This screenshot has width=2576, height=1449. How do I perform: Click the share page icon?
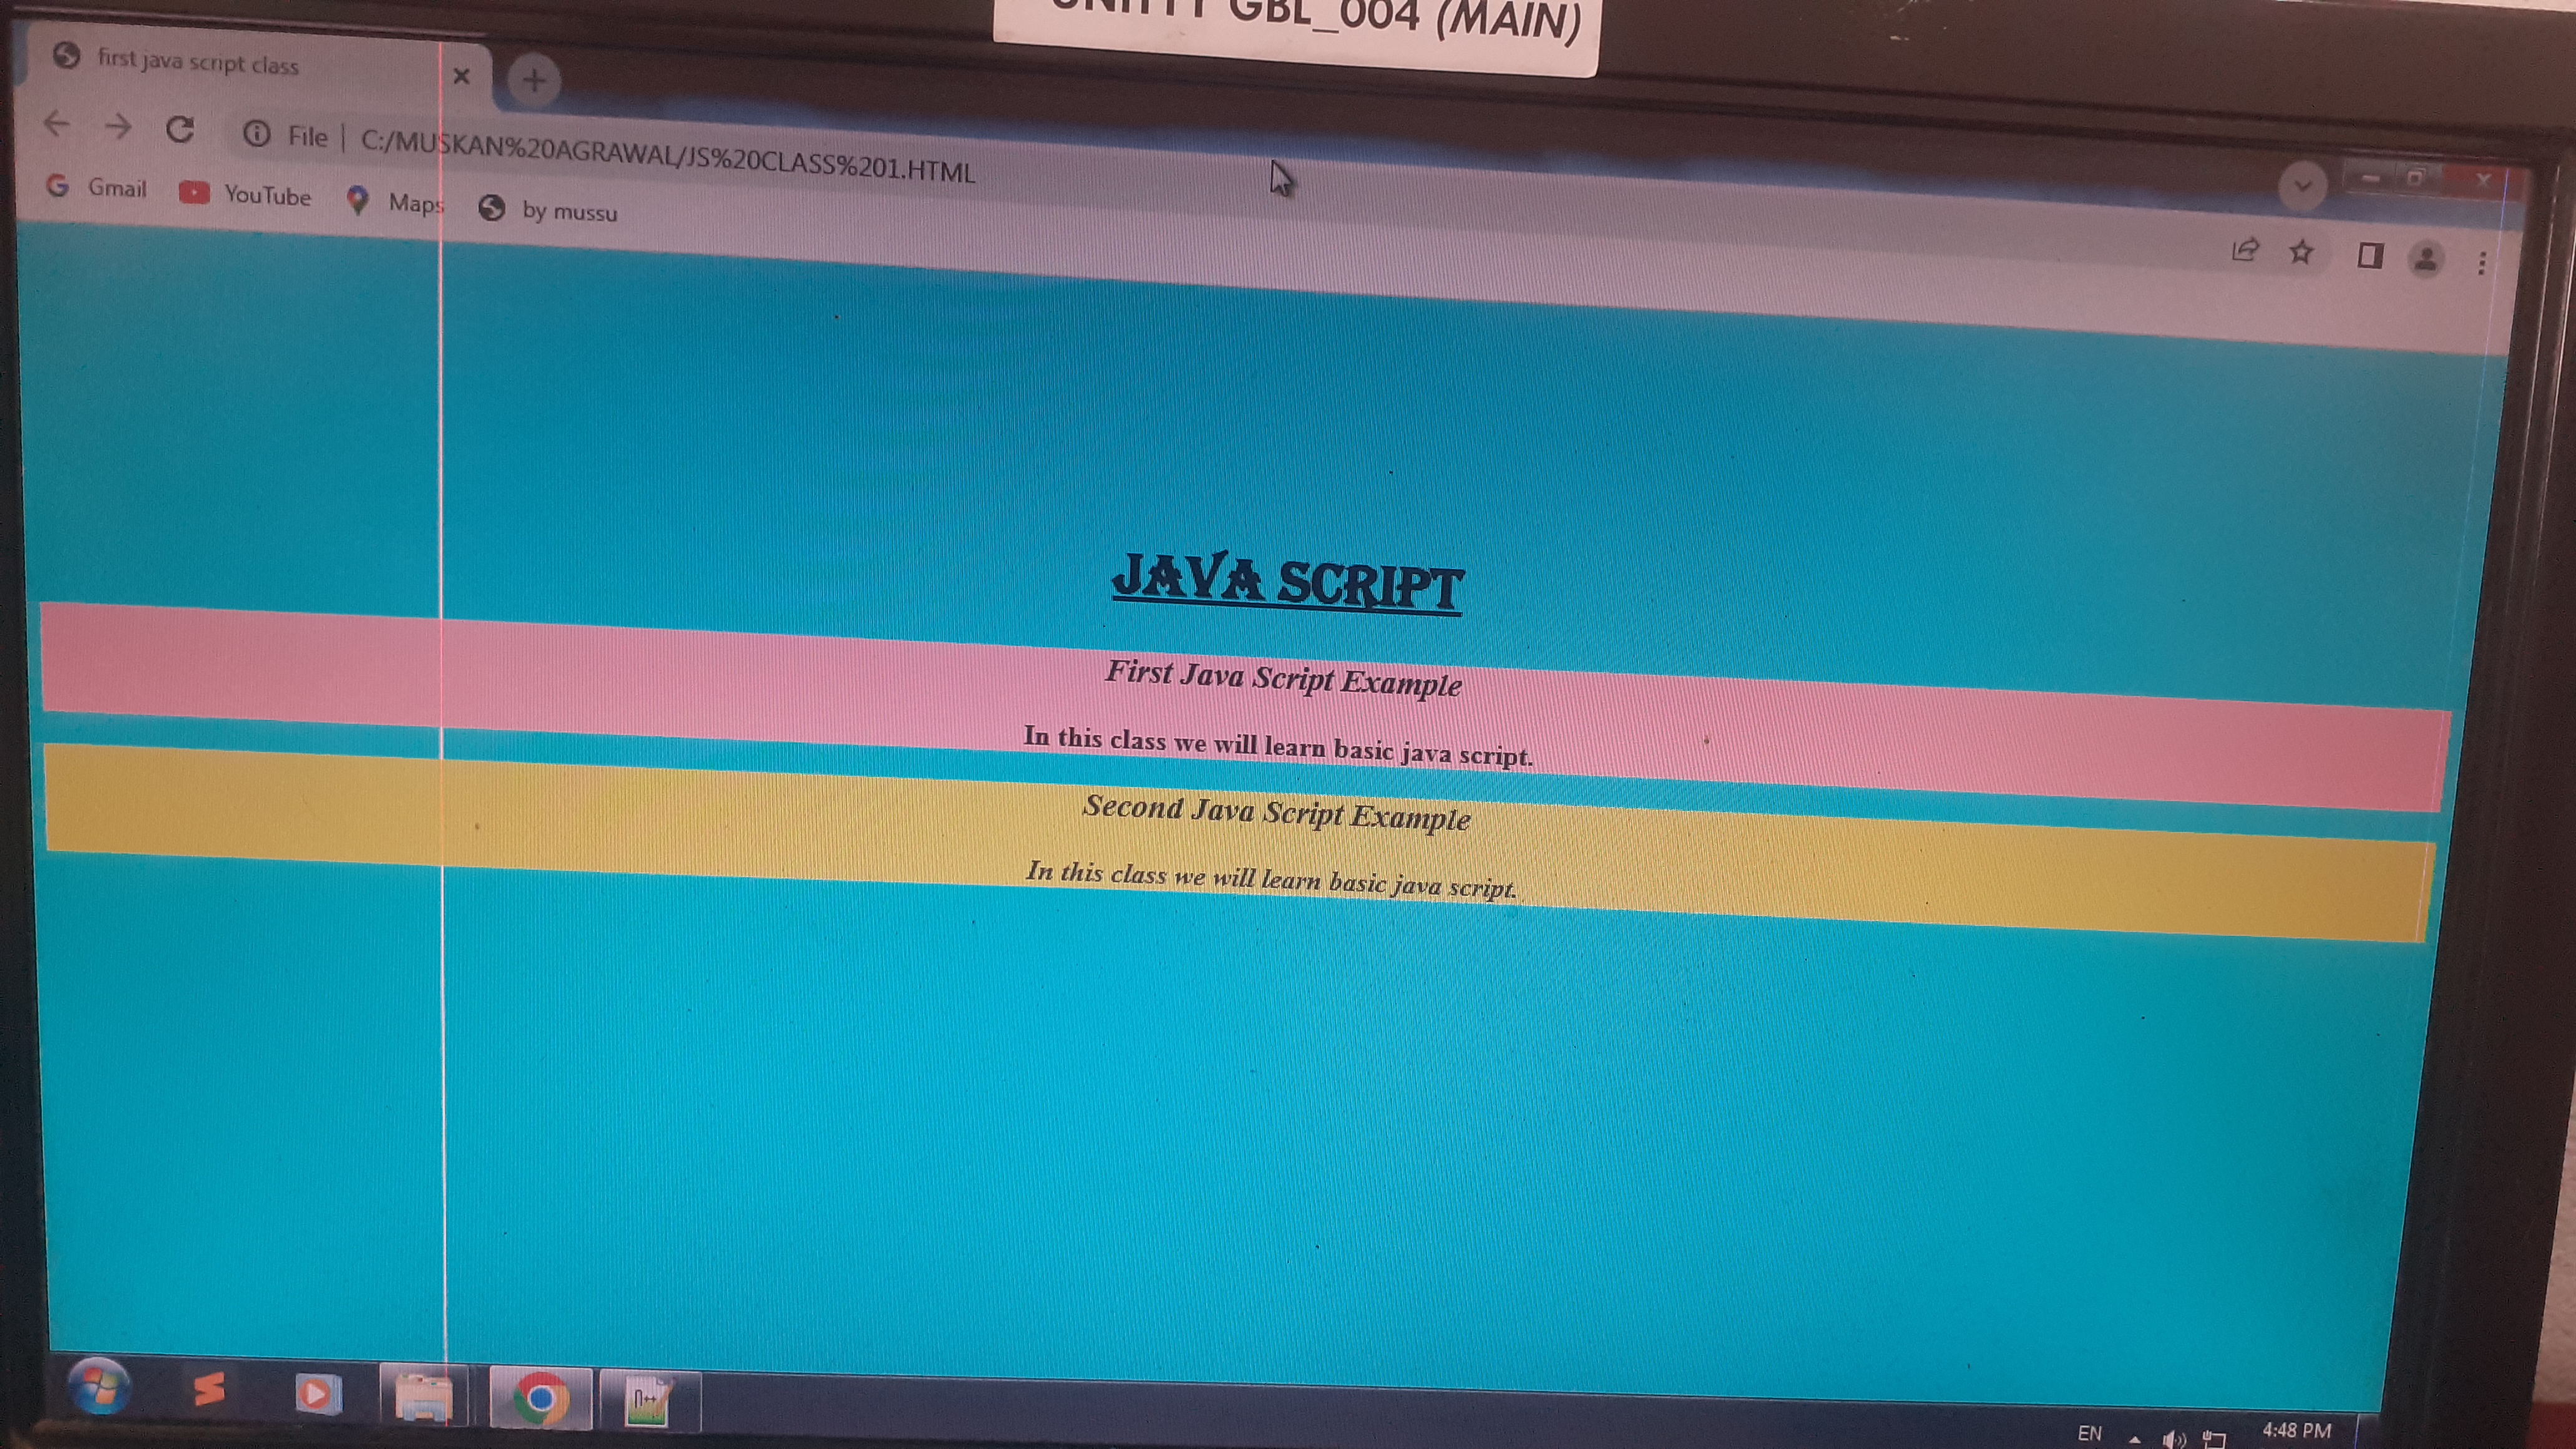click(2244, 250)
